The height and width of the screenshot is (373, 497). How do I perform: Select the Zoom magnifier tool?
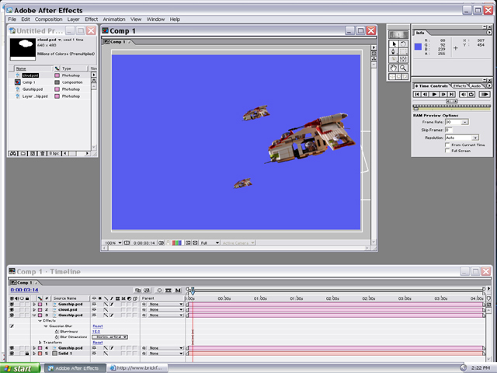[404, 68]
